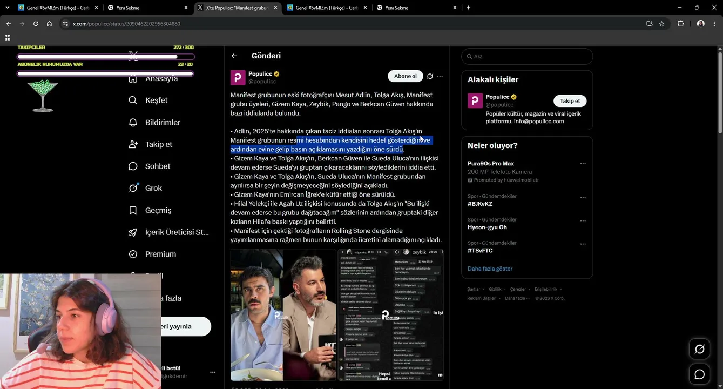Screen dimensions: 723x389
Task: Click 'Daha fazla göster' link
Action: [490, 269]
